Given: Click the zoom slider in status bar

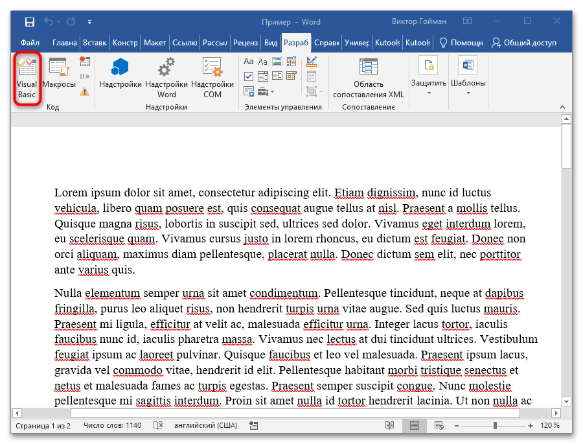Looking at the screenshot, I should (x=495, y=426).
